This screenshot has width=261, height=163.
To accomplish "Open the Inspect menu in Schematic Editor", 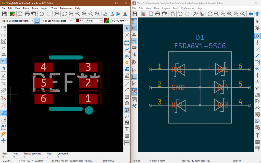I will (x=166, y=8).
